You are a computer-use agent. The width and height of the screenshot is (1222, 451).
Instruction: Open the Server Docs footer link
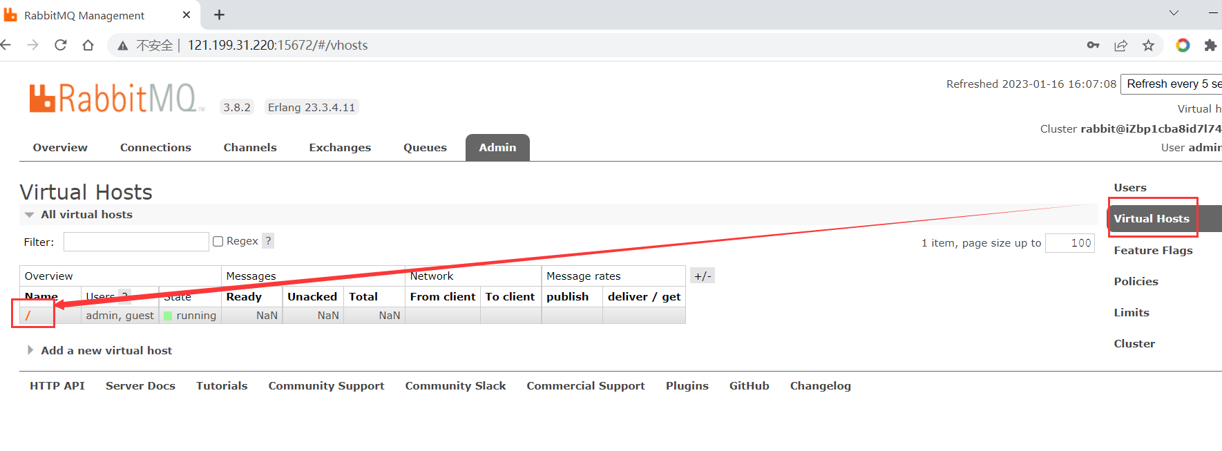140,385
